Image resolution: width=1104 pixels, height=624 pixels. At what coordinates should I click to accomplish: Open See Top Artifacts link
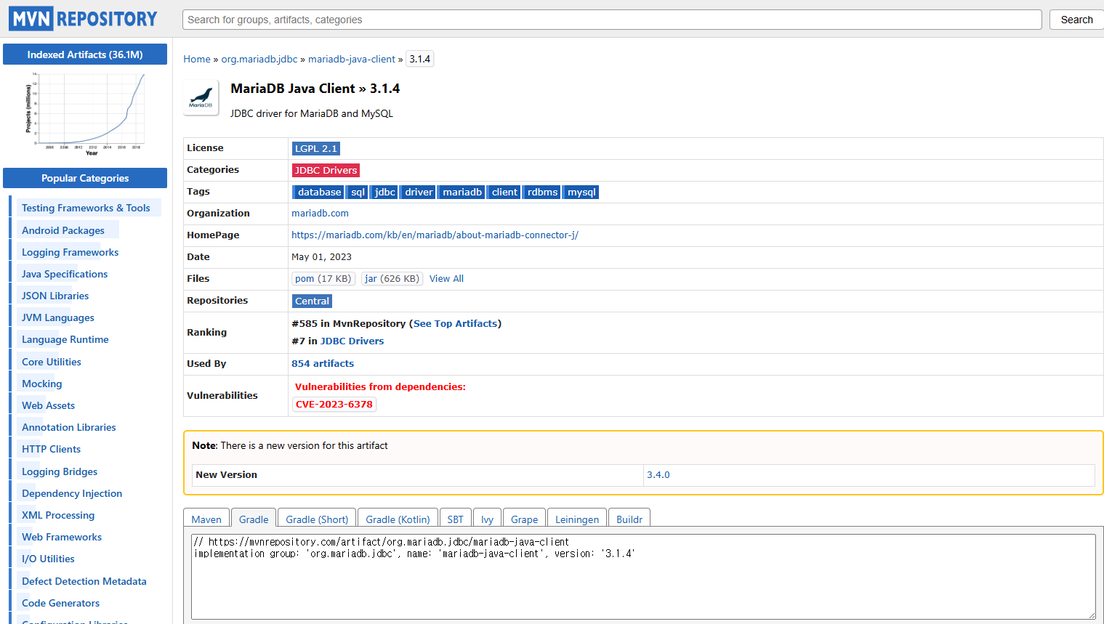(x=456, y=324)
